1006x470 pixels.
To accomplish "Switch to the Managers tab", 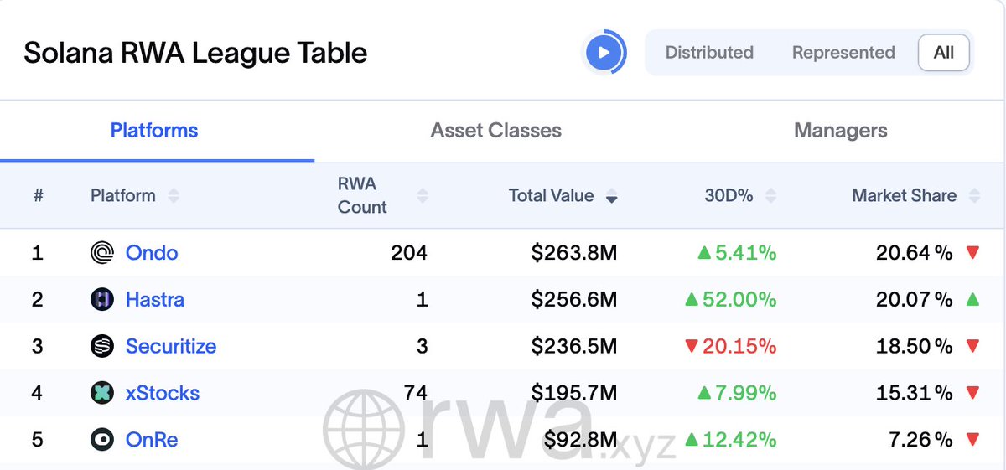I will tap(841, 131).
